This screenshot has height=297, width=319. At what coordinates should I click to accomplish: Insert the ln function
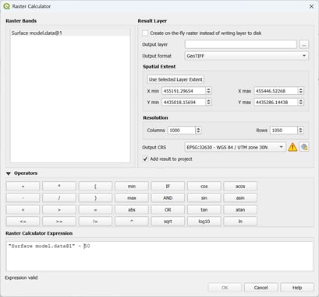[240, 222]
